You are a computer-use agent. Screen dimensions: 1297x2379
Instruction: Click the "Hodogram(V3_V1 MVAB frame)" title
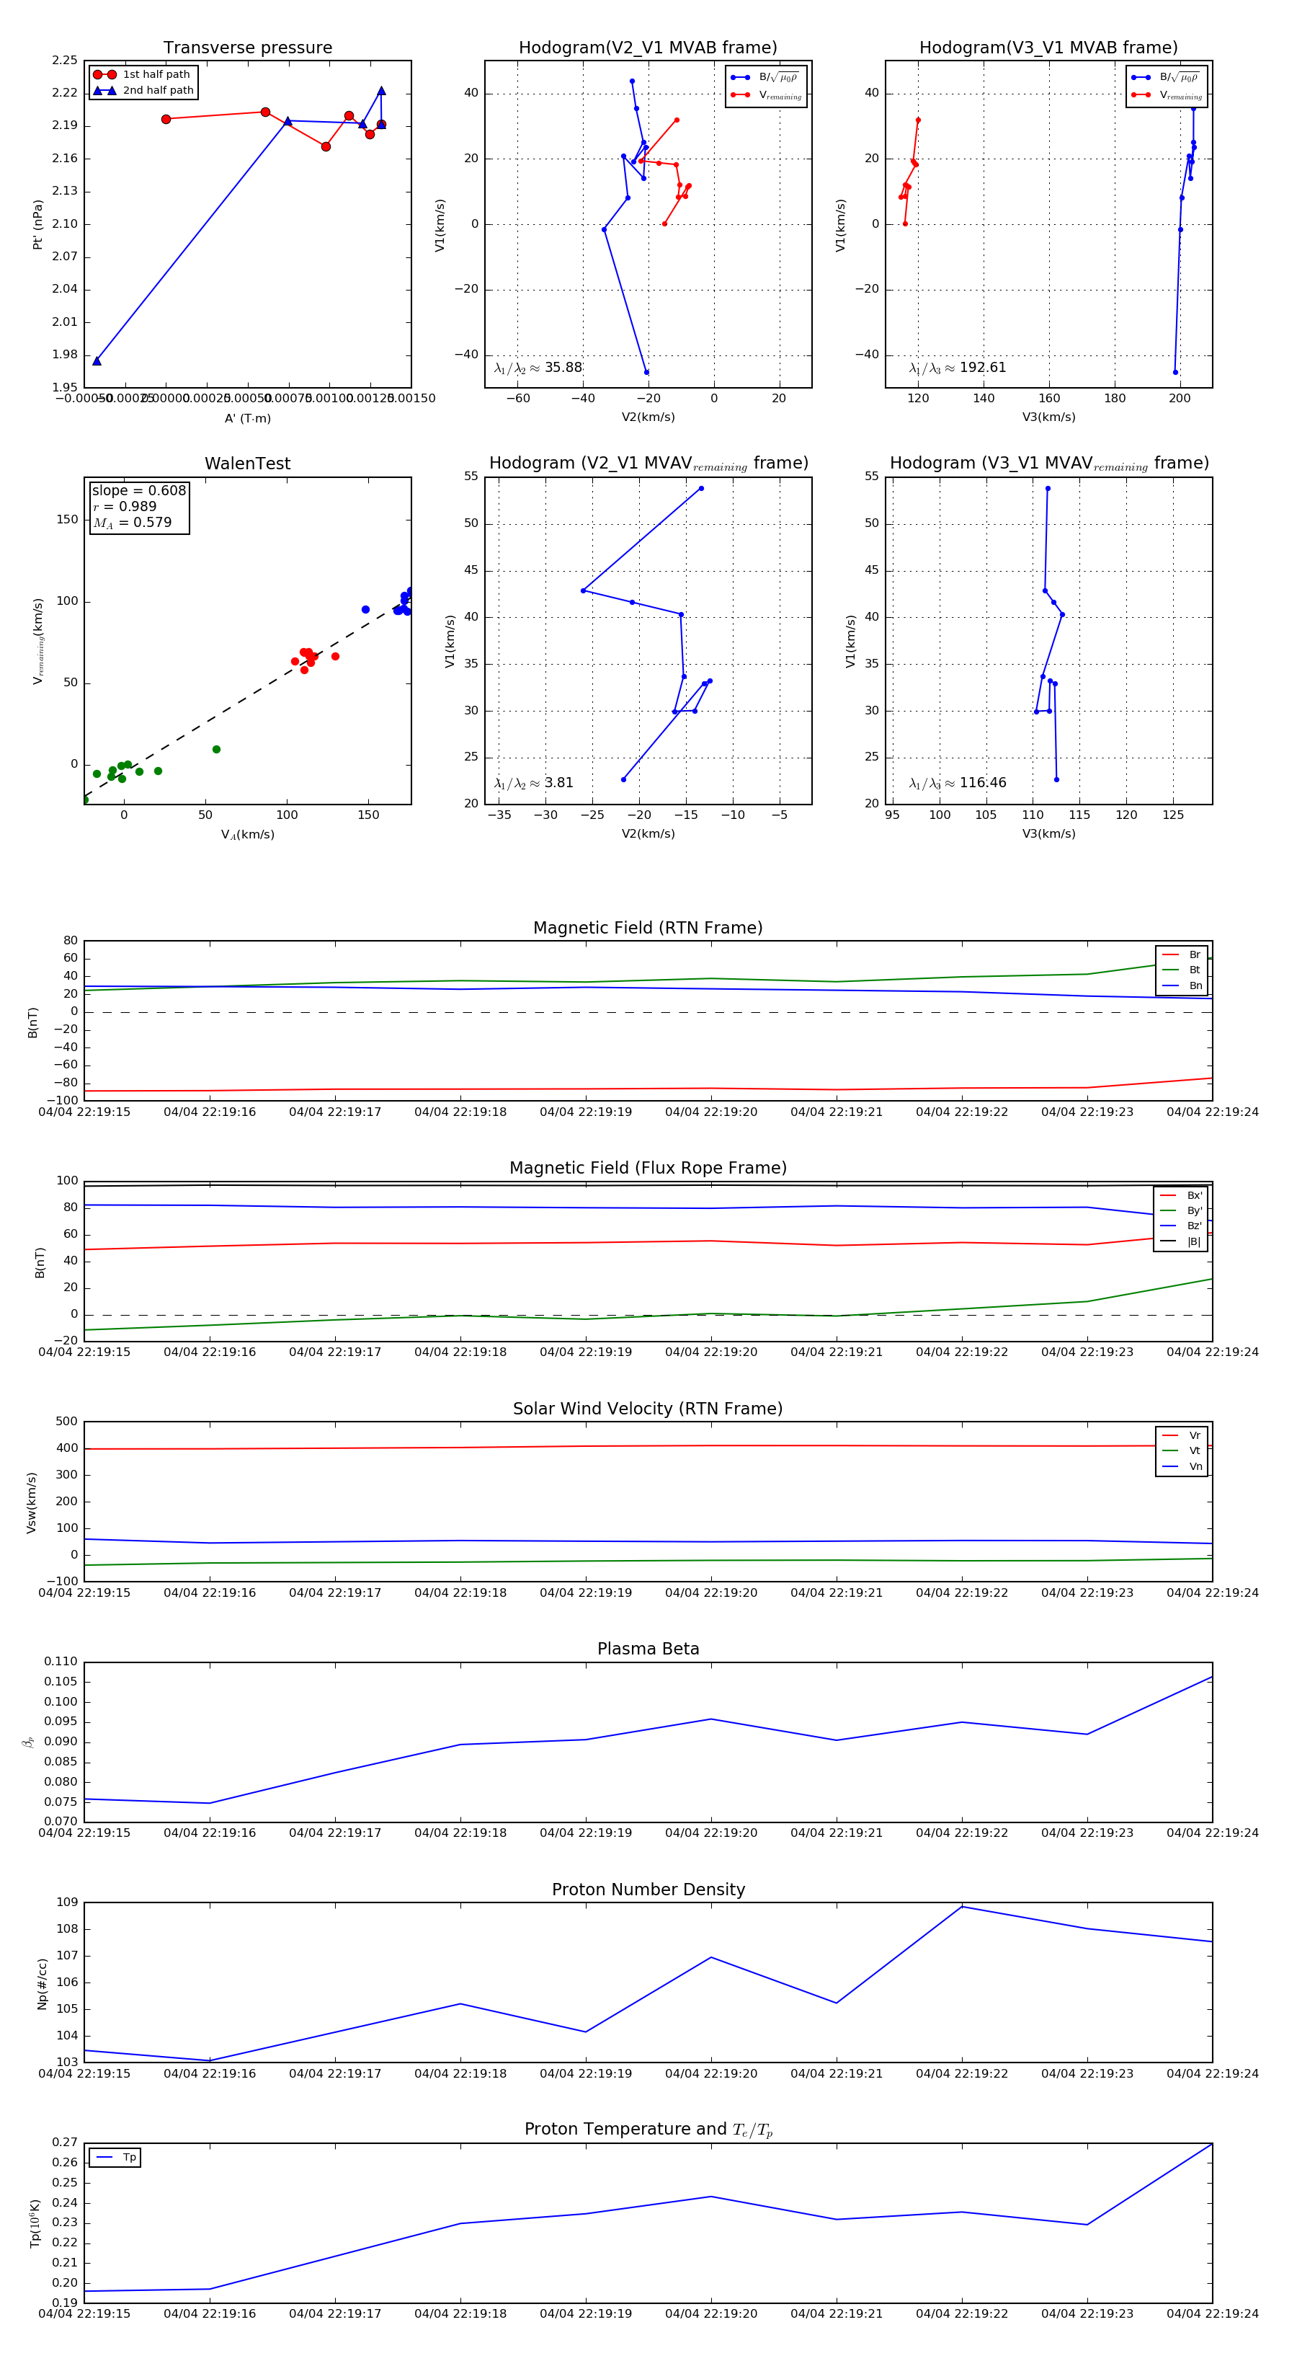pyautogui.click(x=1048, y=48)
